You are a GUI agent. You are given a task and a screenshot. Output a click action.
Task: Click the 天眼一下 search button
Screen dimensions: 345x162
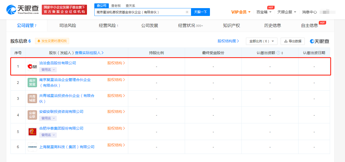coord(200,12)
